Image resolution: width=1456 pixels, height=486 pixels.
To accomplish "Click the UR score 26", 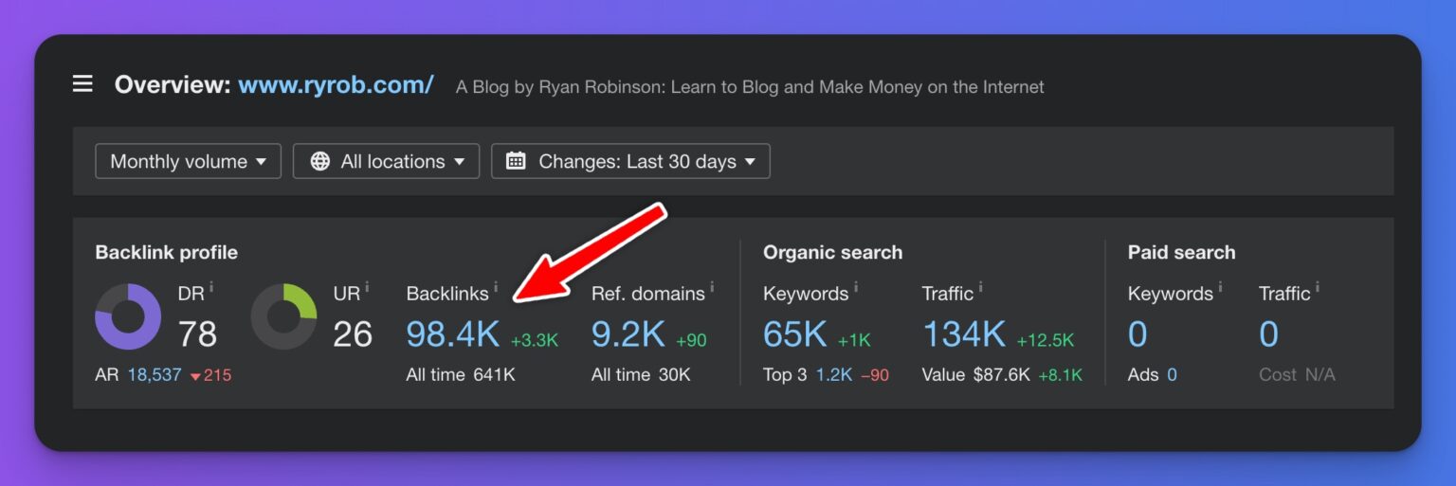I will click(x=353, y=334).
